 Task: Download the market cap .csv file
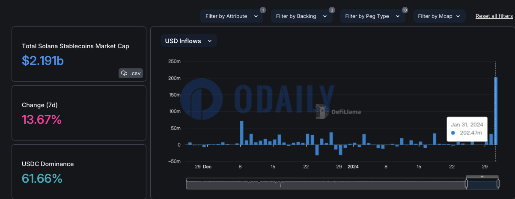click(131, 73)
